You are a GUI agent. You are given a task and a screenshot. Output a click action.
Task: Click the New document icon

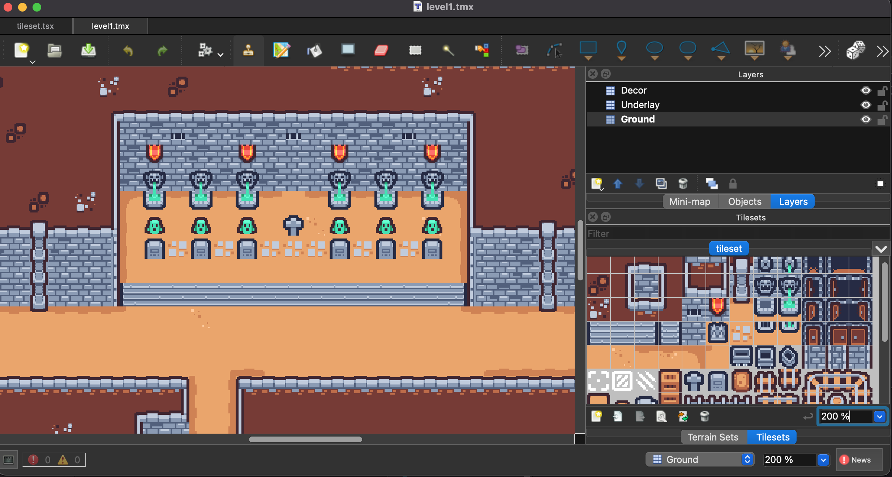[x=22, y=50]
